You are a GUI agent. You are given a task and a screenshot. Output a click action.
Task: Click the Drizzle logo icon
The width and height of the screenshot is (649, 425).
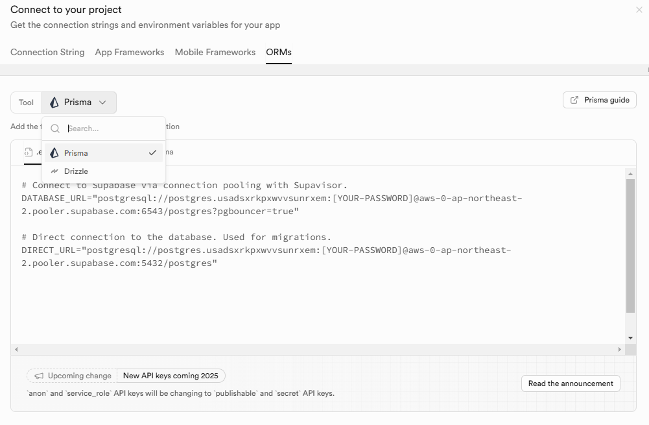pyautogui.click(x=54, y=171)
